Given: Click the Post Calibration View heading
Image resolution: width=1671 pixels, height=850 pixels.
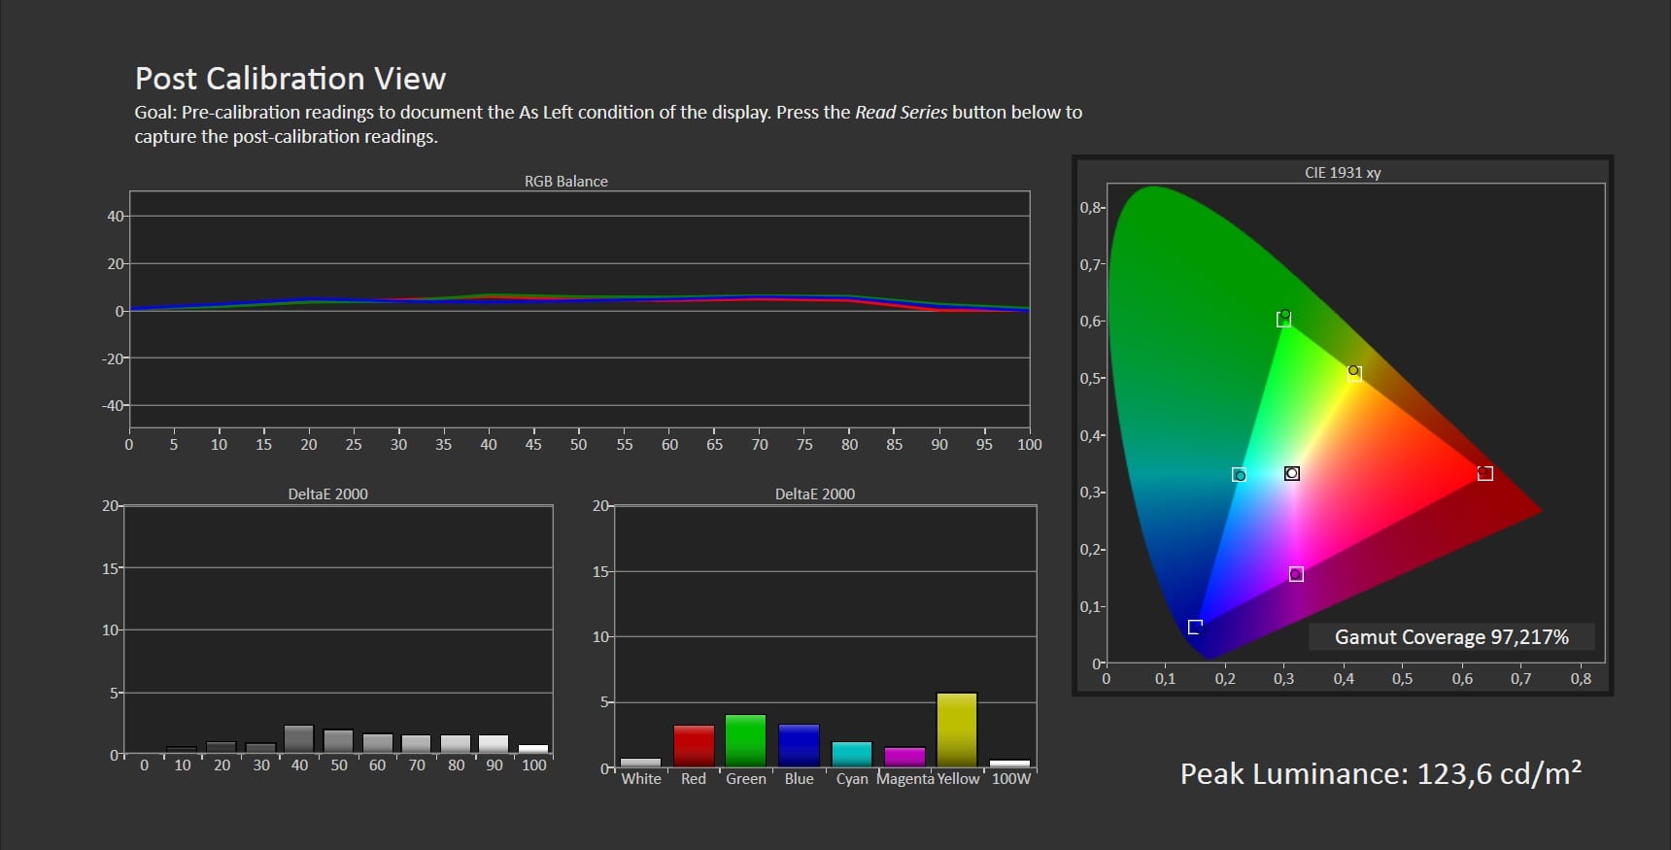Looking at the screenshot, I should pyautogui.click(x=290, y=78).
